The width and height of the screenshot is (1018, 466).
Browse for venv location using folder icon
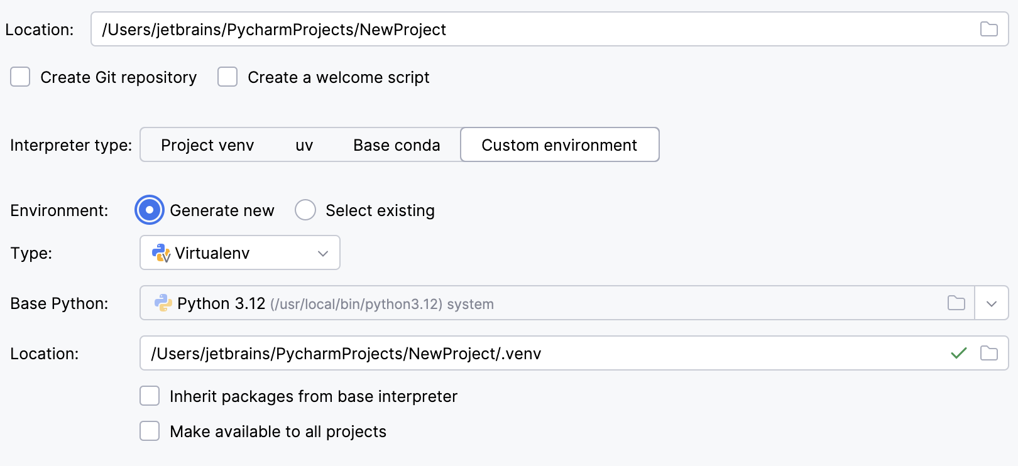click(x=989, y=353)
